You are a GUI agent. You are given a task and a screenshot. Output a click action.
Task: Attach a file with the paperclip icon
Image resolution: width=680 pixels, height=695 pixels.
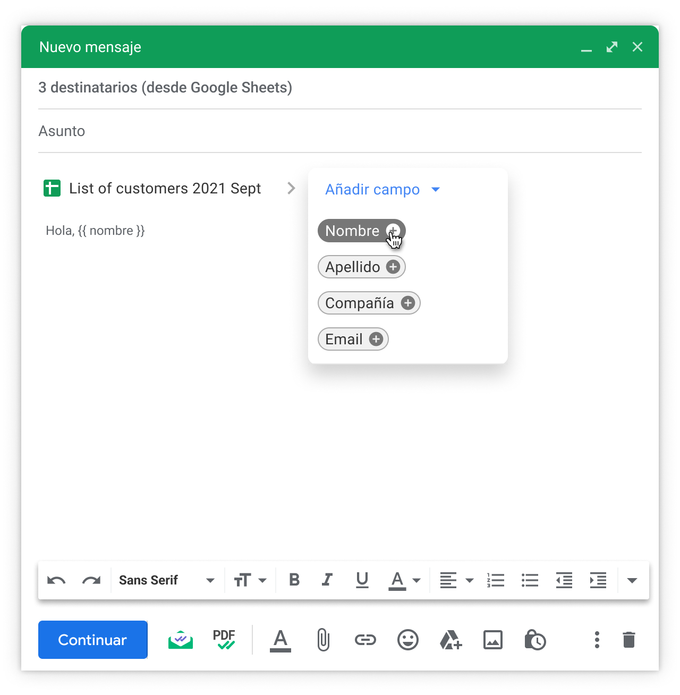pyautogui.click(x=323, y=640)
